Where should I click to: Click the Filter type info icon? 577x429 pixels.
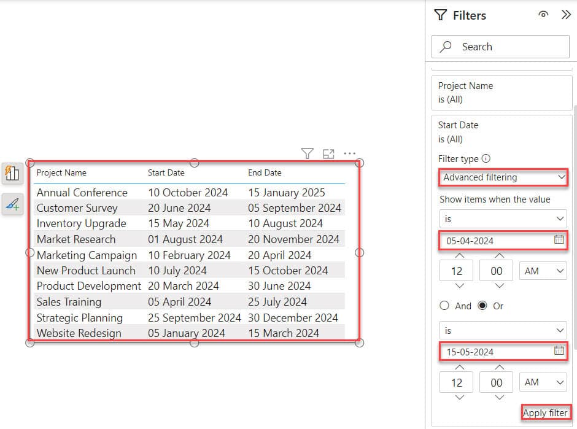tap(486, 158)
